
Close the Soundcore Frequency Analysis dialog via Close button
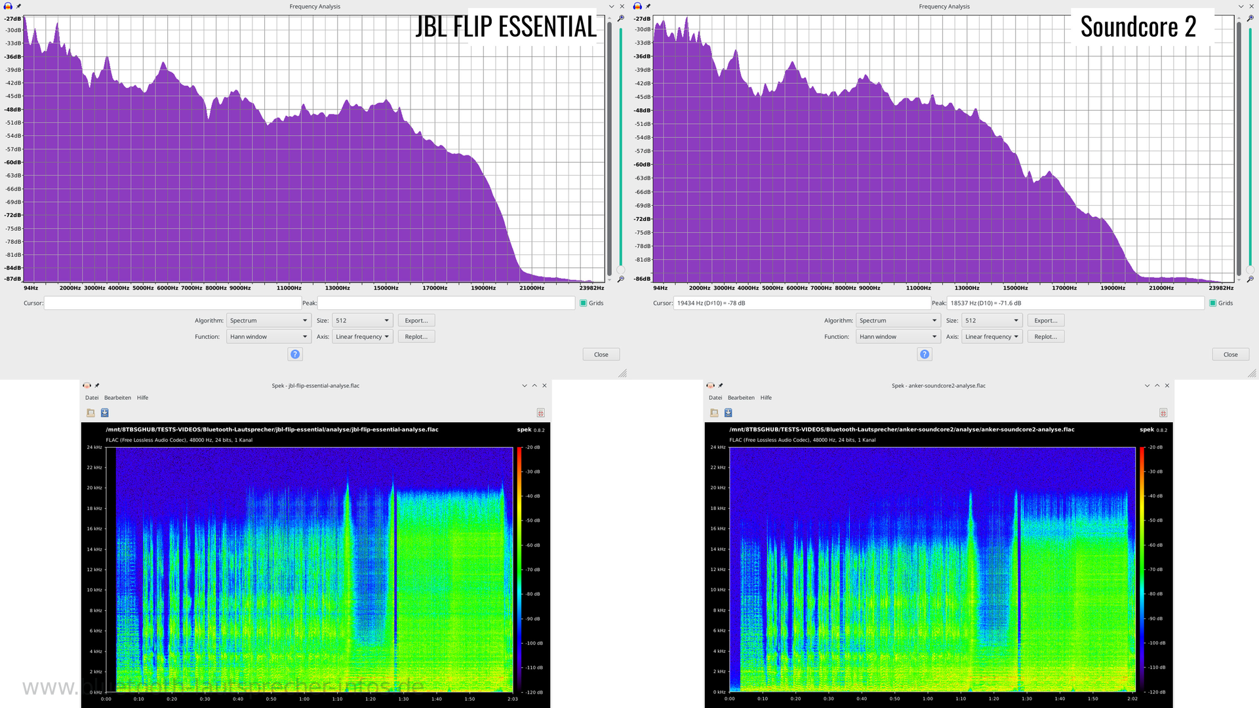[1231, 354]
